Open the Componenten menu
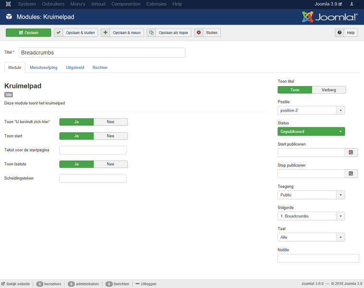Viewport: 364px width, 288px height. pyautogui.click(x=126, y=4)
